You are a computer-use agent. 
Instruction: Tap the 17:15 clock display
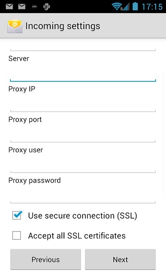coord(152,7)
